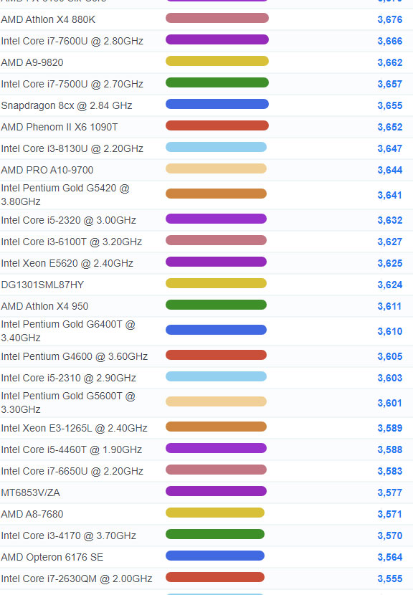This screenshot has height=595, width=413.
Task: Click the AMD Athlon X4 950 link
Action: click(44, 306)
